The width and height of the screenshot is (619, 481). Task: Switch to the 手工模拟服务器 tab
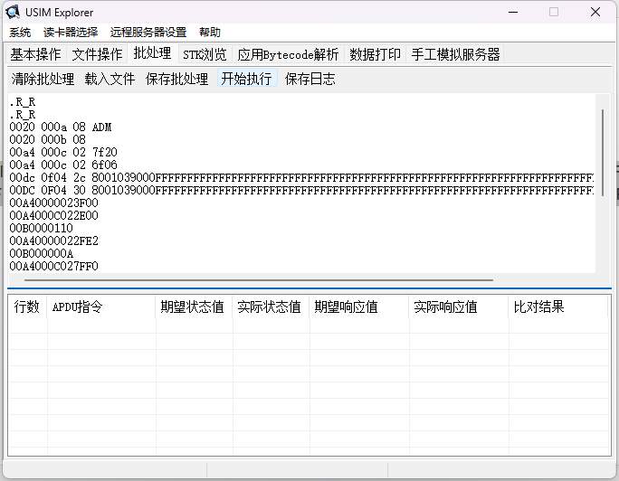[455, 54]
